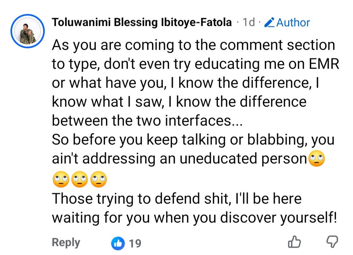Click the 'between the two interfaces...' line
Screen dimensions: 353x255
147,120
